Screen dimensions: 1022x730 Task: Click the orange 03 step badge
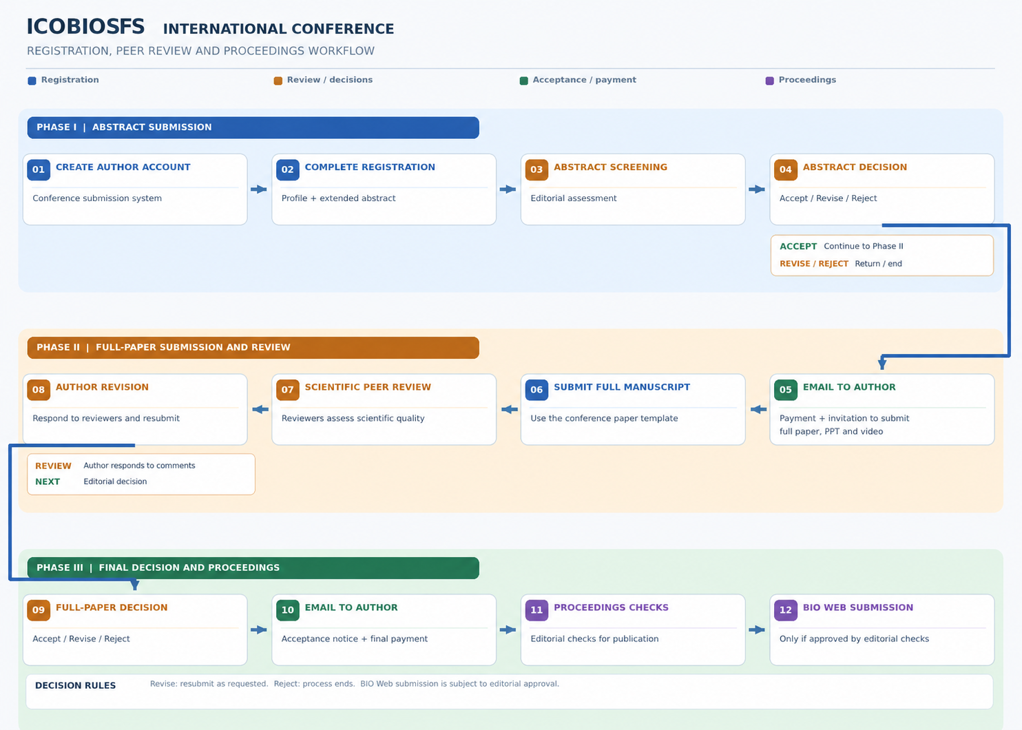[536, 169]
